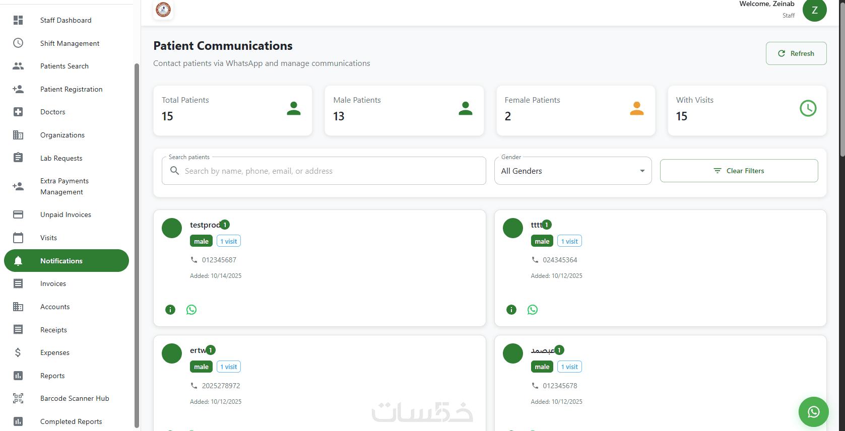This screenshot has height=431, width=845.
Task: Open info icon for tttt patient
Action: coord(511,310)
